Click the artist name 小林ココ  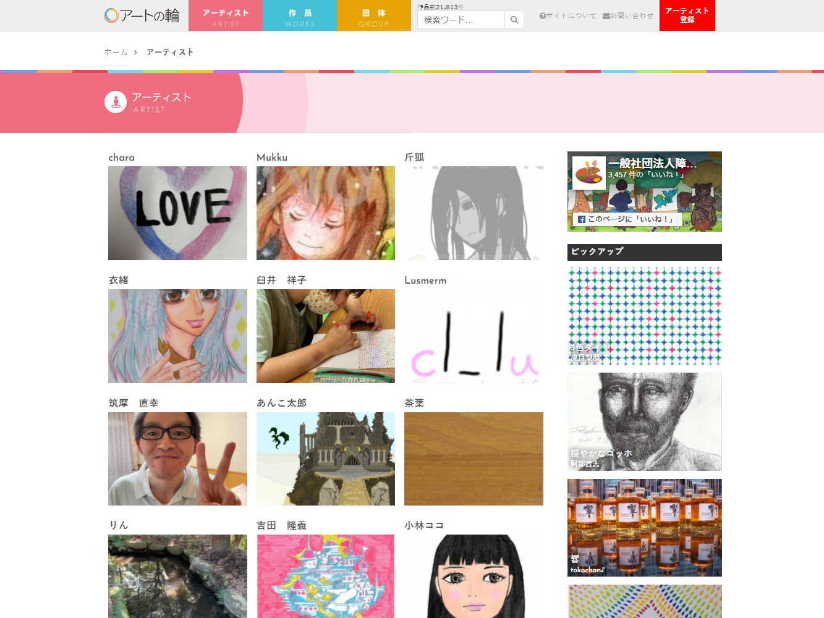click(x=424, y=526)
